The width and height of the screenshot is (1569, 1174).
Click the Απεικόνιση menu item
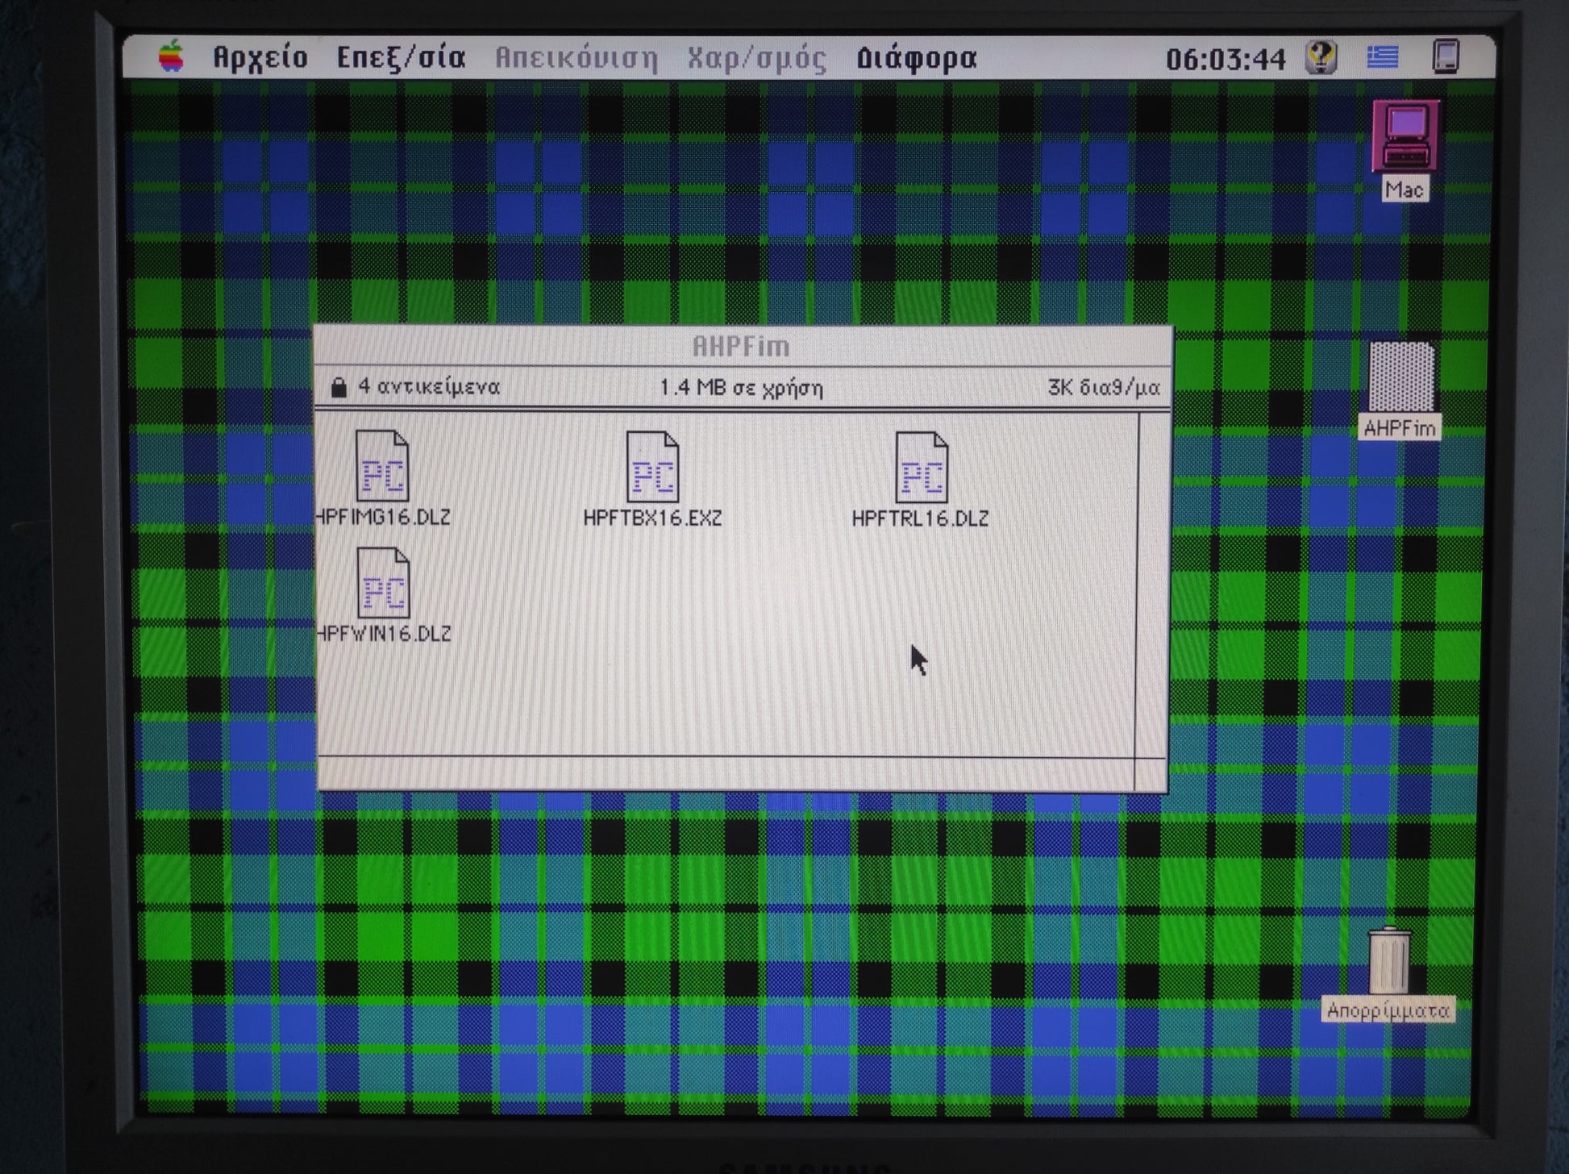(x=576, y=57)
